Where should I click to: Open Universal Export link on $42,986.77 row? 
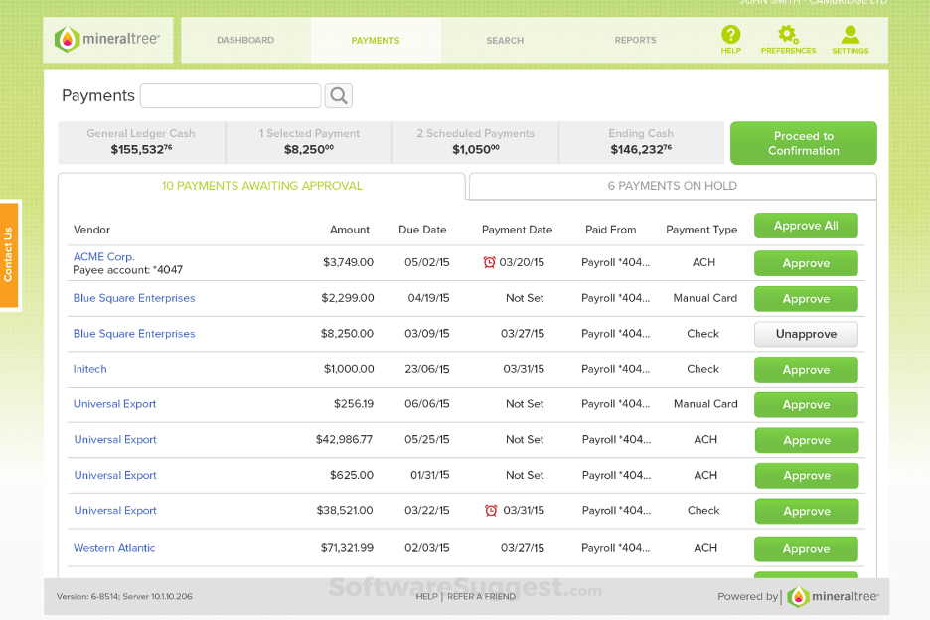click(115, 439)
